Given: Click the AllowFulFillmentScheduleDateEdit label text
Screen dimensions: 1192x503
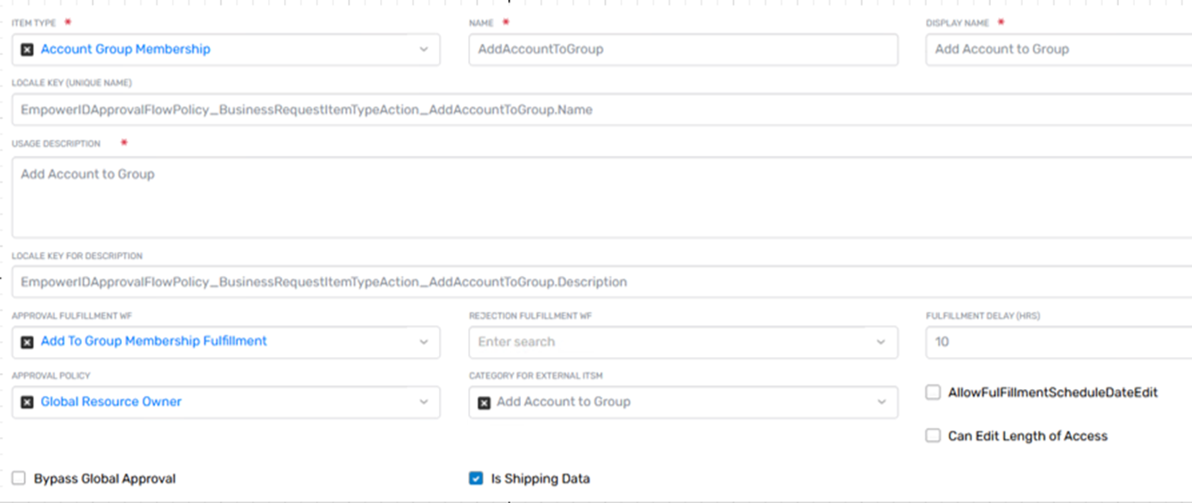Looking at the screenshot, I should click(x=1053, y=393).
